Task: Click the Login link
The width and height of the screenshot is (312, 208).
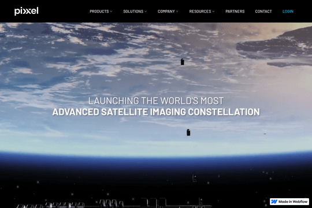Action: point(288,12)
